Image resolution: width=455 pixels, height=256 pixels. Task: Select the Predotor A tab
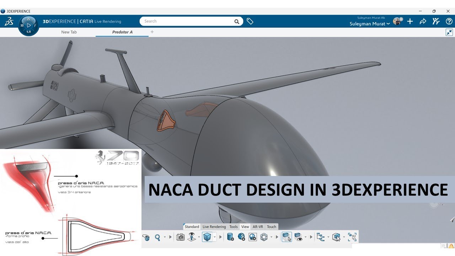122,32
